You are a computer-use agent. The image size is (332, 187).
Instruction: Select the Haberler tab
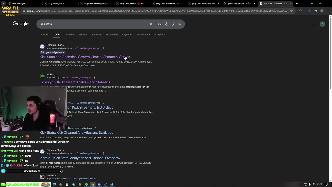[x=96, y=35]
